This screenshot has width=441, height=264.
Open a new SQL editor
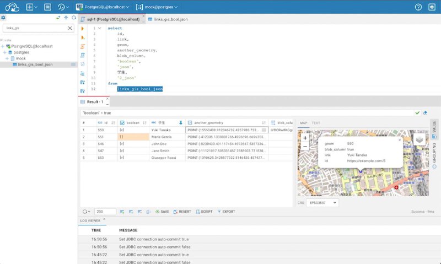(47, 7)
